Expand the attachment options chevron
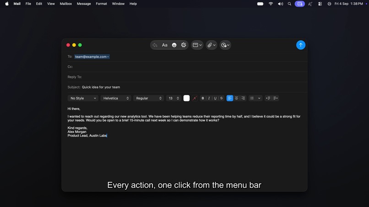The image size is (369, 207). [214, 45]
